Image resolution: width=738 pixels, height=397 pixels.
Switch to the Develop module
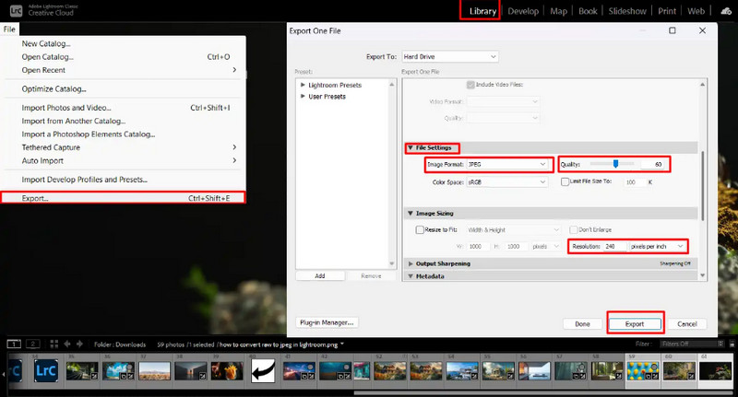pyautogui.click(x=523, y=11)
